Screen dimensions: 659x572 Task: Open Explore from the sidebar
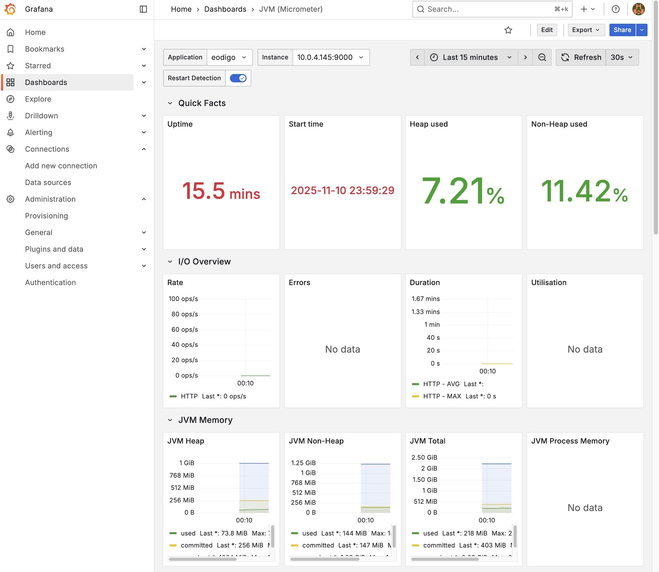pyautogui.click(x=38, y=99)
